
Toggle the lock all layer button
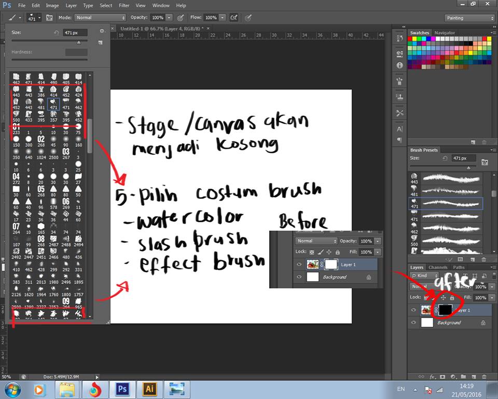coord(452,298)
